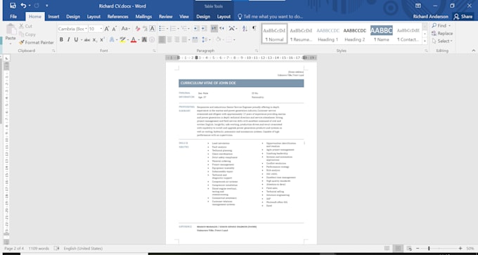Apply the yellow text highlight color
The image size is (478, 255).
click(122, 39)
